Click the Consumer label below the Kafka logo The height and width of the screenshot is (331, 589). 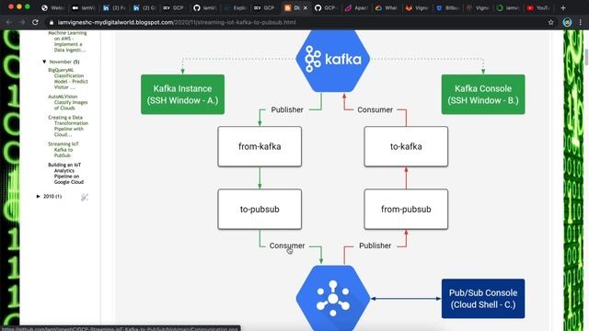click(375, 109)
